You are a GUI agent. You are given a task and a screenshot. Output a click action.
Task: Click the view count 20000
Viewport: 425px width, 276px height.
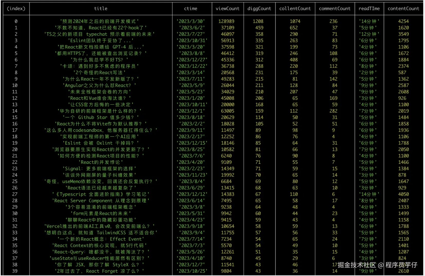coord(228,105)
